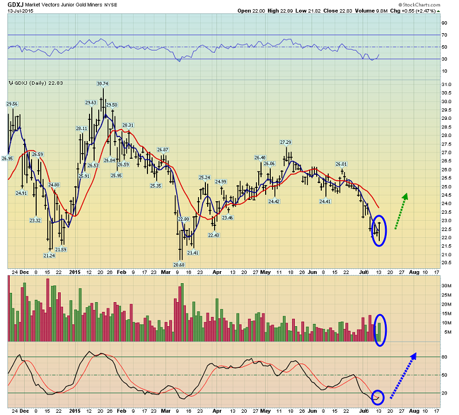Click the 15M volume axis label
Screen dimensions: 459x415
(448, 314)
